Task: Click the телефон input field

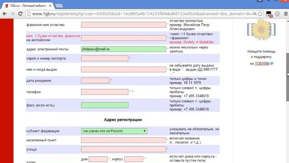Action: point(105,92)
